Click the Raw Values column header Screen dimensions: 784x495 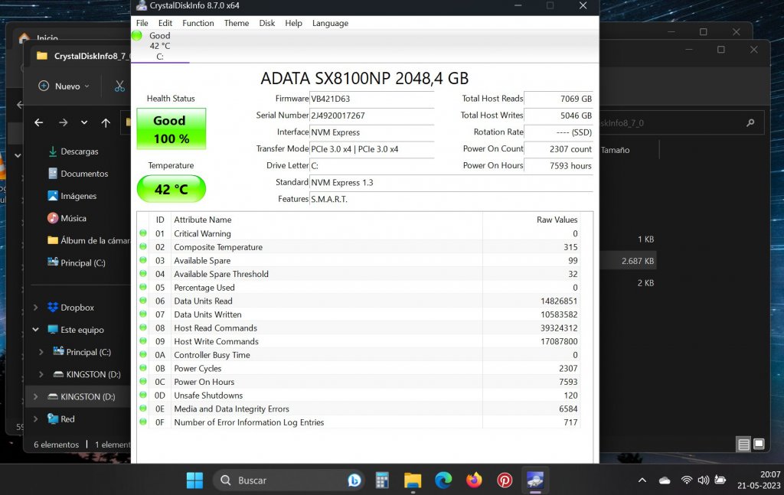531,220
